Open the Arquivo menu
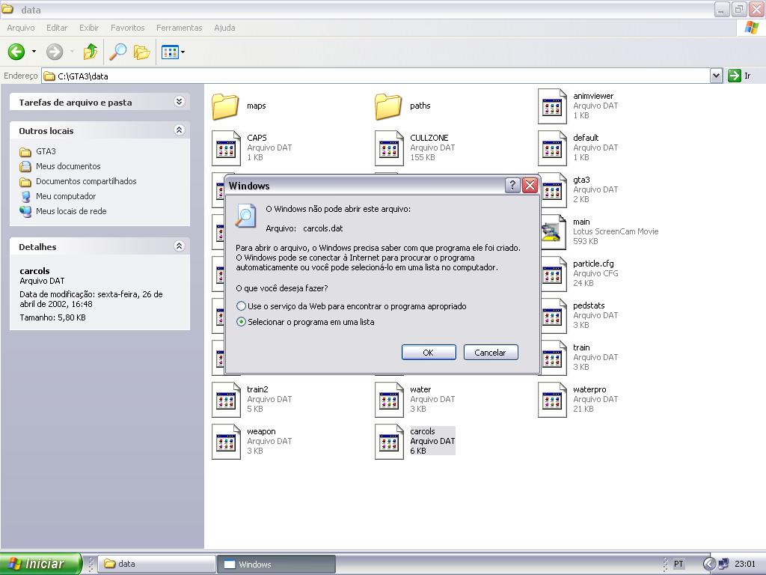This screenshot has width=766, height=575. 20,28
